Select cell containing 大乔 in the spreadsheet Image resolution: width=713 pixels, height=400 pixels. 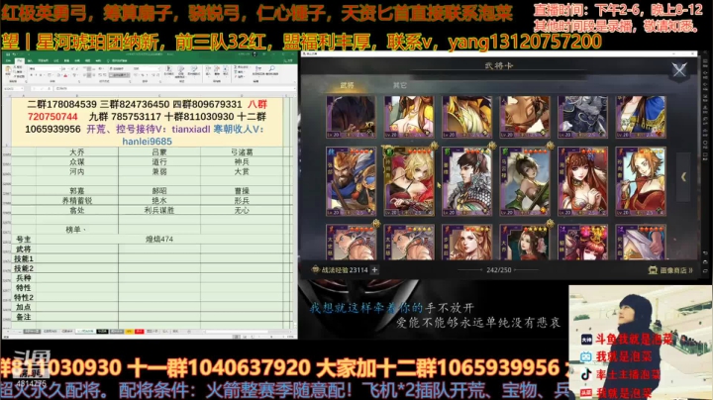coord(77,152)
